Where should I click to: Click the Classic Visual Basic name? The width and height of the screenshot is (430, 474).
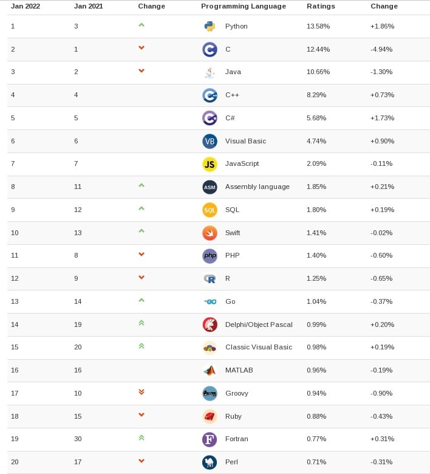[x=258, y=347]
